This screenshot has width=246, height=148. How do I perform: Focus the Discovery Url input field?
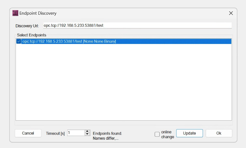point(137,25)
